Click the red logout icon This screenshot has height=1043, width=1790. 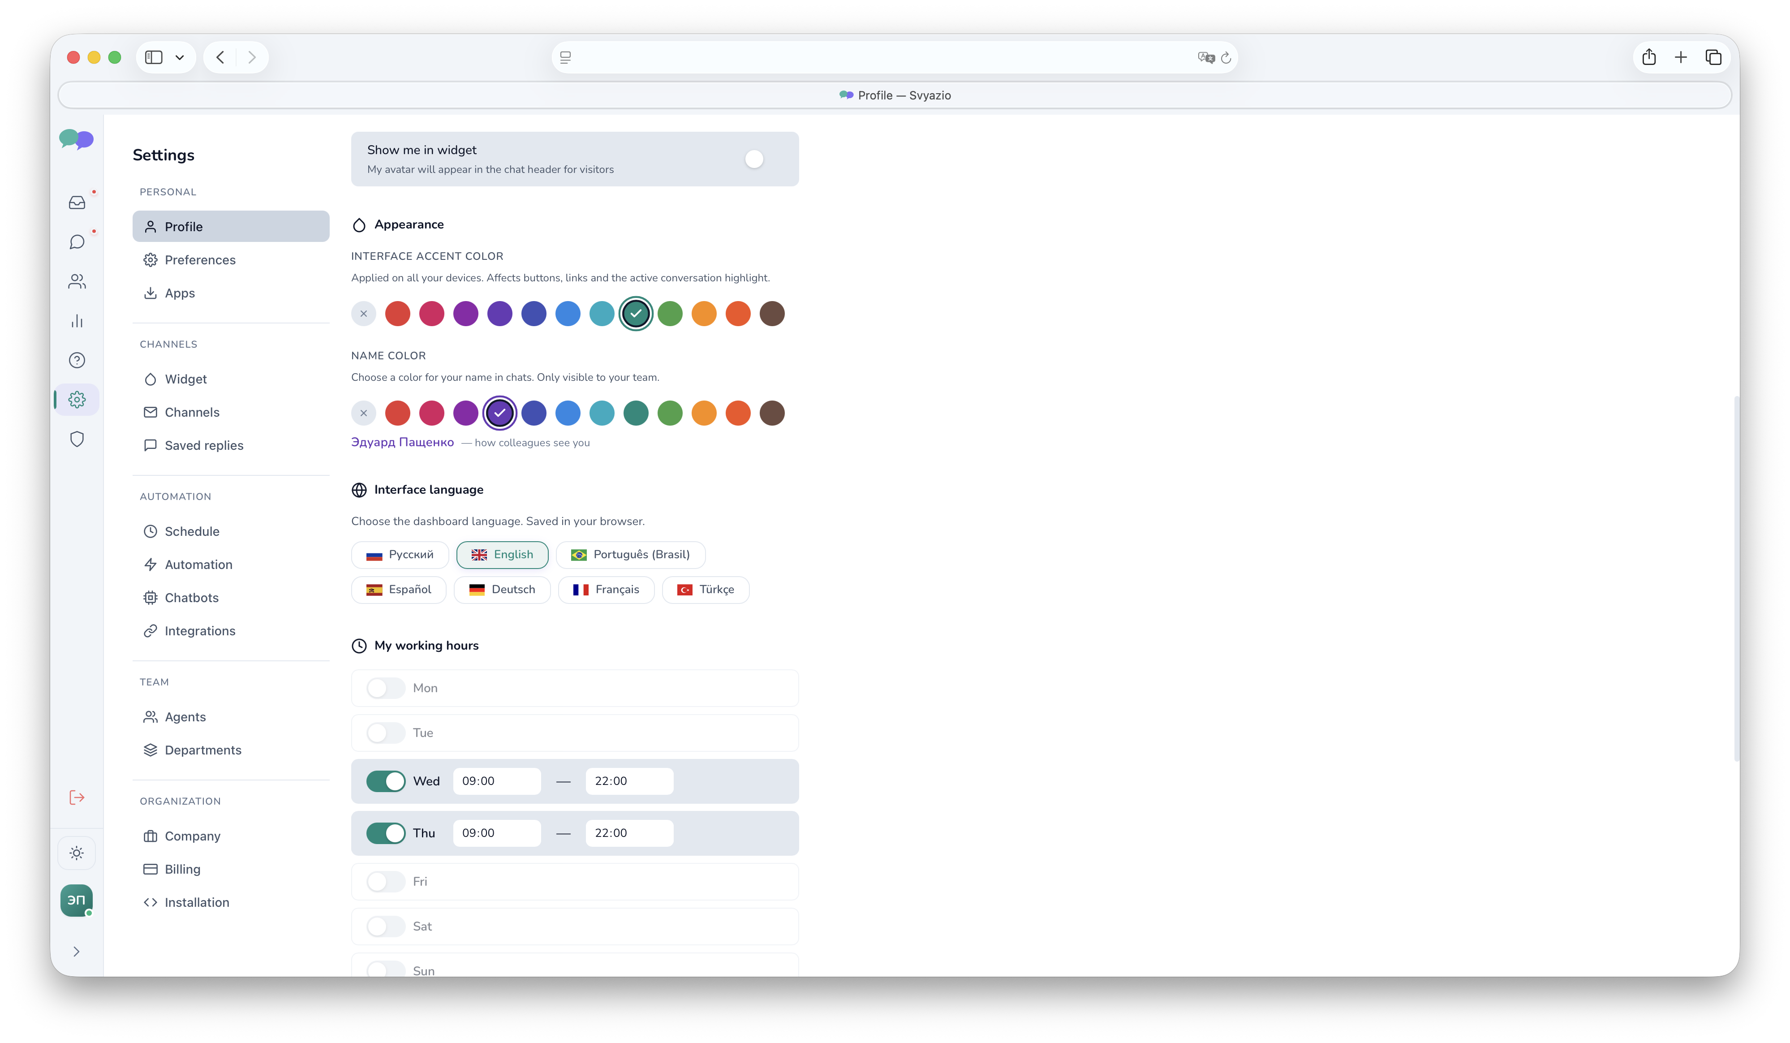[77, 797]
